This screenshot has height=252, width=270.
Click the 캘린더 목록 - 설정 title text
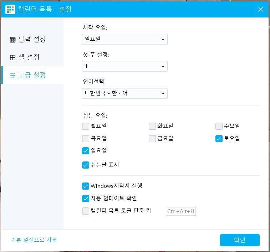tap(45, 9)
